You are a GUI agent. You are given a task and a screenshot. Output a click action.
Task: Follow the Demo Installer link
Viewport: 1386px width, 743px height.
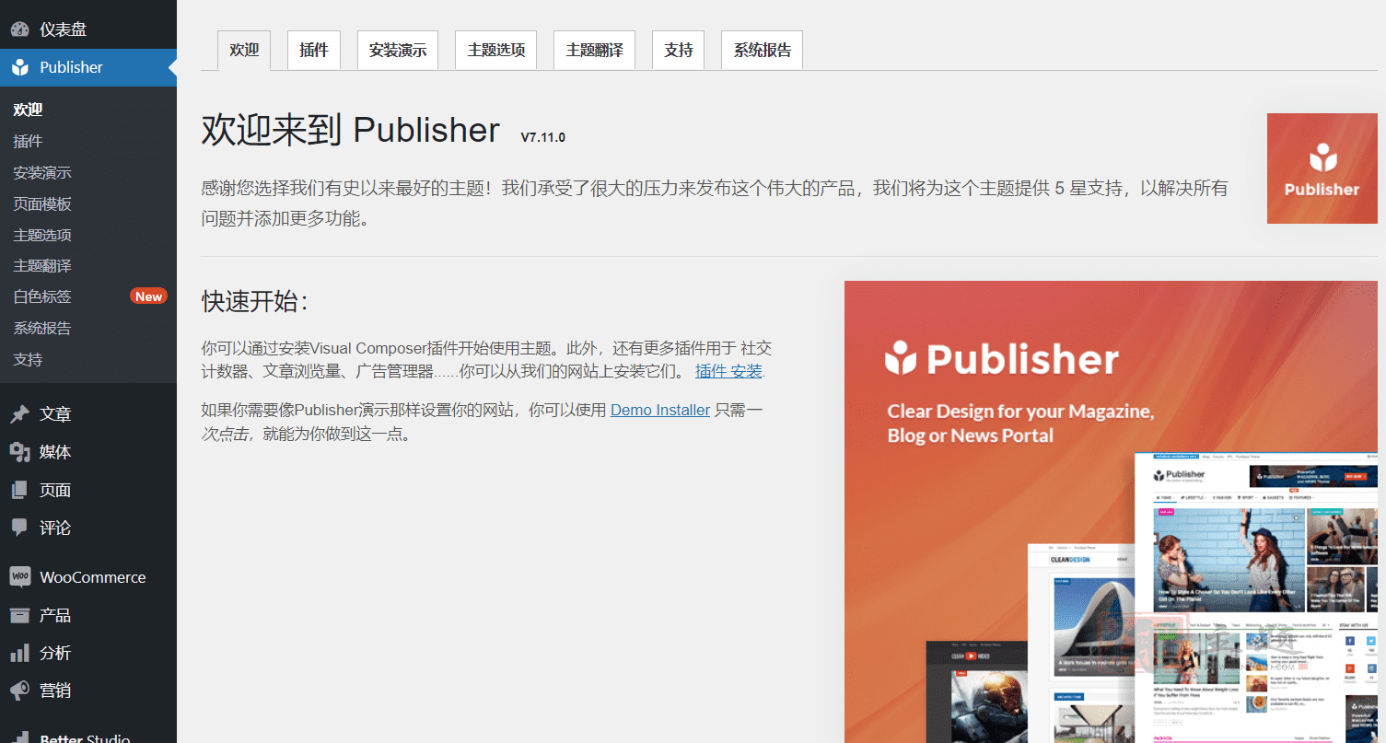[660, 410]
